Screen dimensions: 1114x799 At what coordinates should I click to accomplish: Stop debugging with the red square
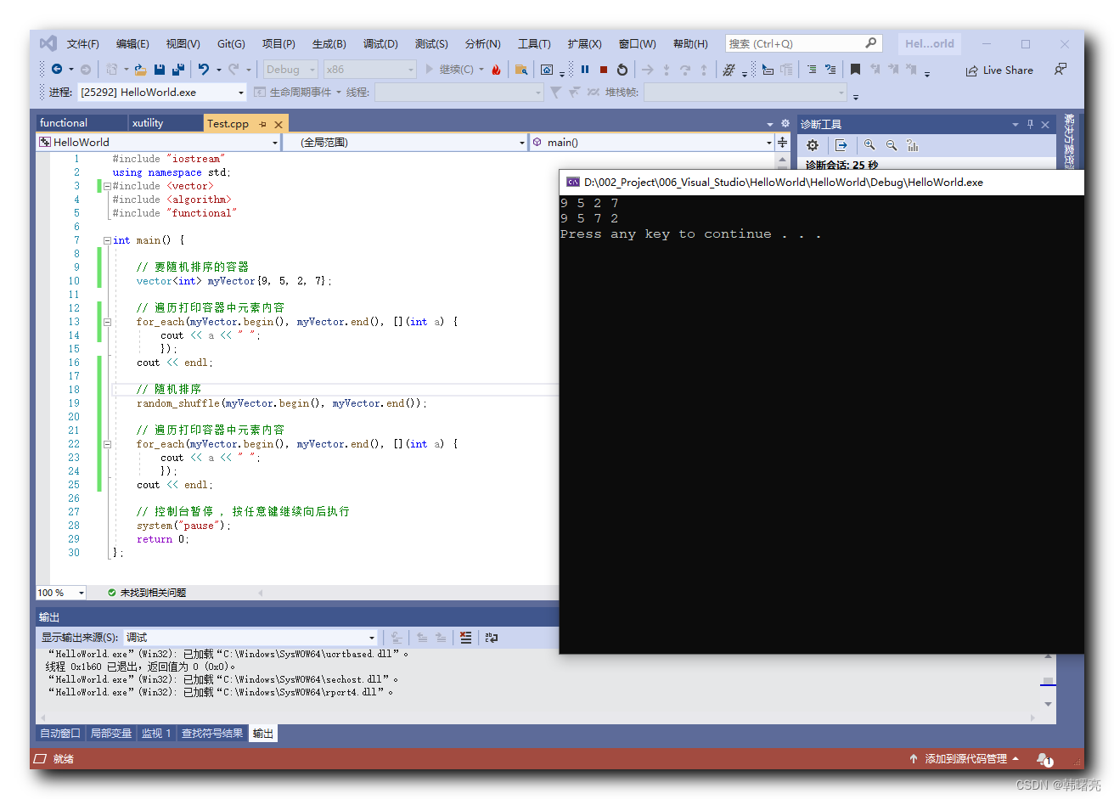[604, 70]
